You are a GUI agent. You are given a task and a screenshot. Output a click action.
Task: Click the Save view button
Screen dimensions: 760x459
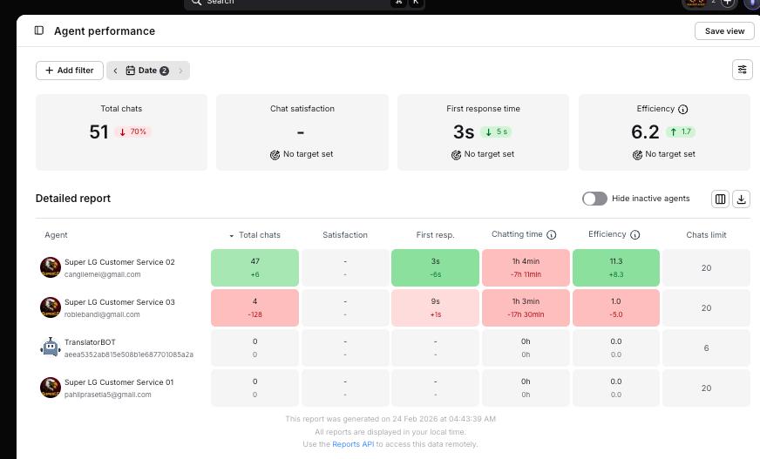point(724,31)
